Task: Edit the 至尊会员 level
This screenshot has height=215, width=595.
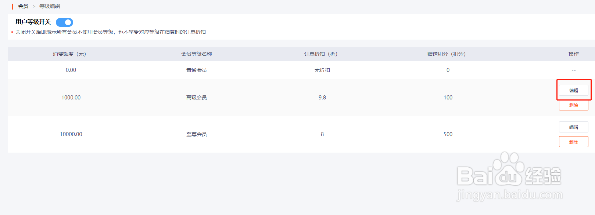Action: pos(573,127)
